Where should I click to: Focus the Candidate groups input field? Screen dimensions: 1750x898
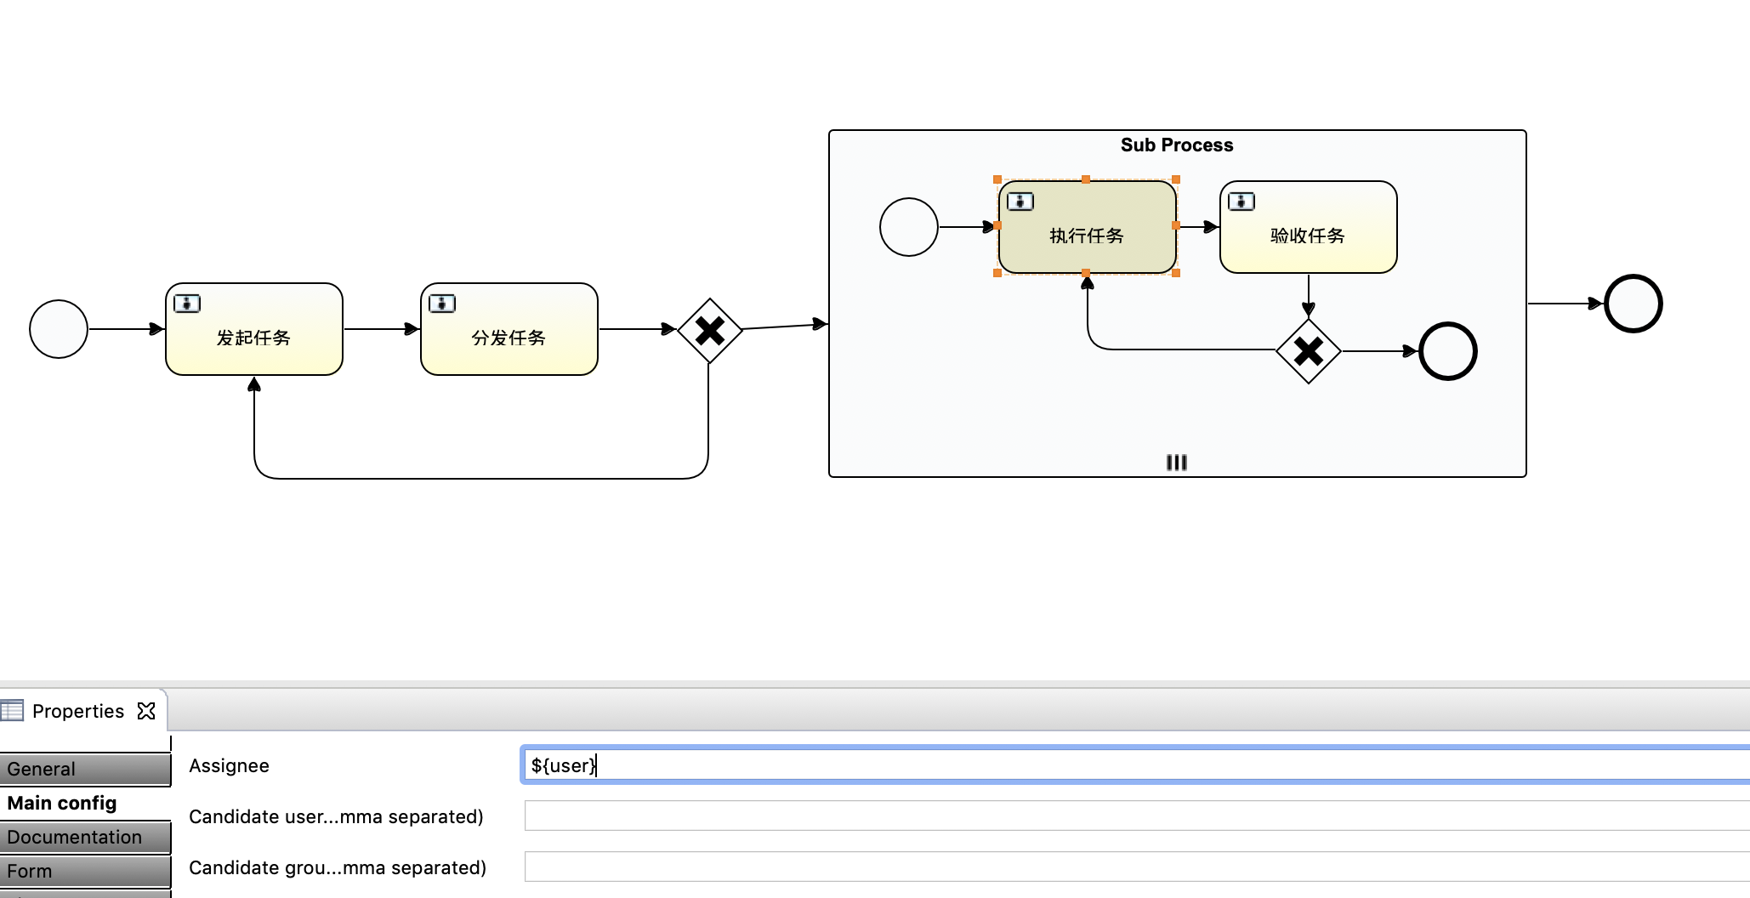pos(1137,867)
